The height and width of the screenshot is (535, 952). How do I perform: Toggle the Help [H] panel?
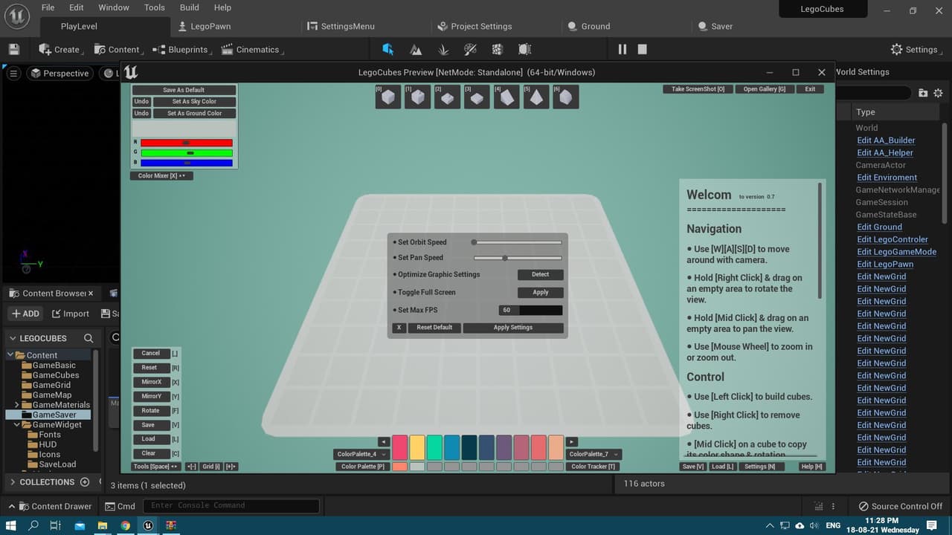click(x=812, y=467)
